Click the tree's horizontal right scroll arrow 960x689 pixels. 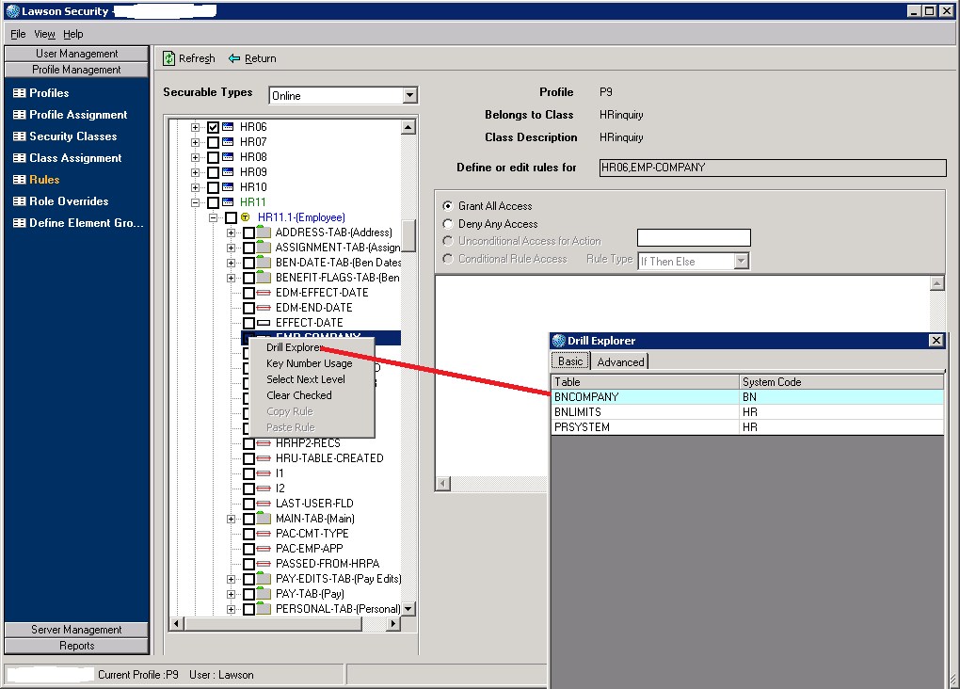coord(393,623)
